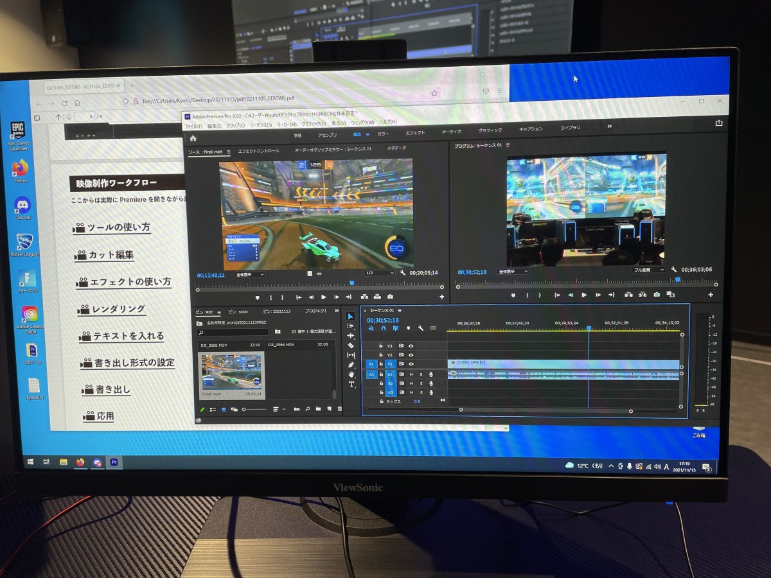Open Program Monitor wrench settings

pyautogui.click(x=674, y=270)
